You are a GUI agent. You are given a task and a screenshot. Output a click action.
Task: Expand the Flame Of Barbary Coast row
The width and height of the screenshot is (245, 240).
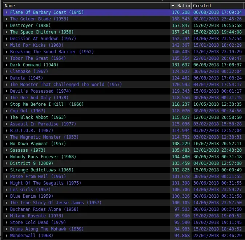click(x=7, y=12)
